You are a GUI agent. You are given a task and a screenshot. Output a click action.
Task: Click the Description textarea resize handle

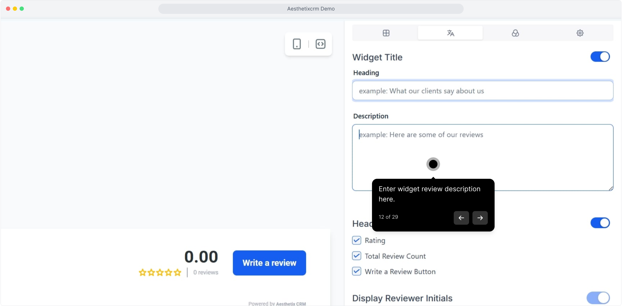tap(611, 188)
